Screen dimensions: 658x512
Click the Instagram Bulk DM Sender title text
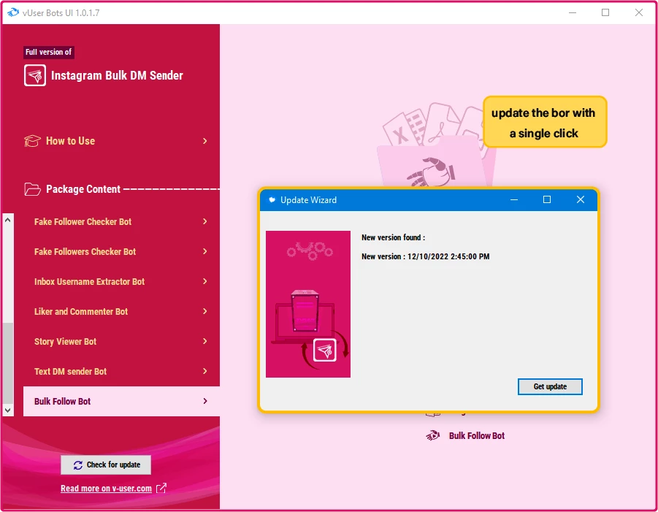click(117, 75)
